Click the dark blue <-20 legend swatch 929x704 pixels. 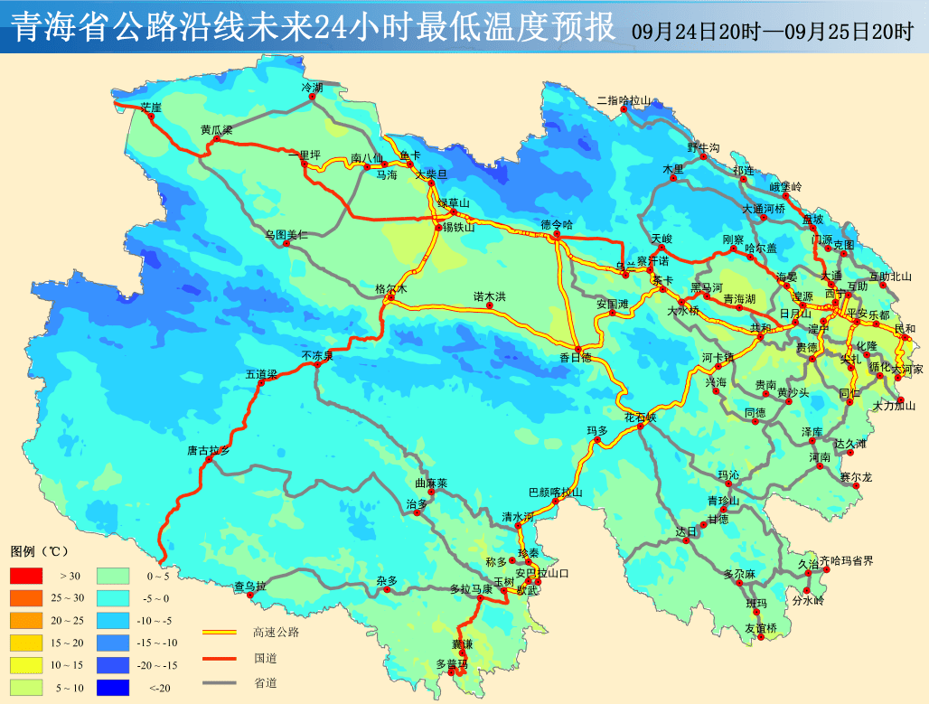coord(113,688)
